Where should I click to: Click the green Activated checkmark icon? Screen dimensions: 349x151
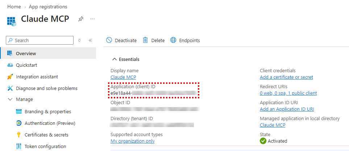point(263,141)
